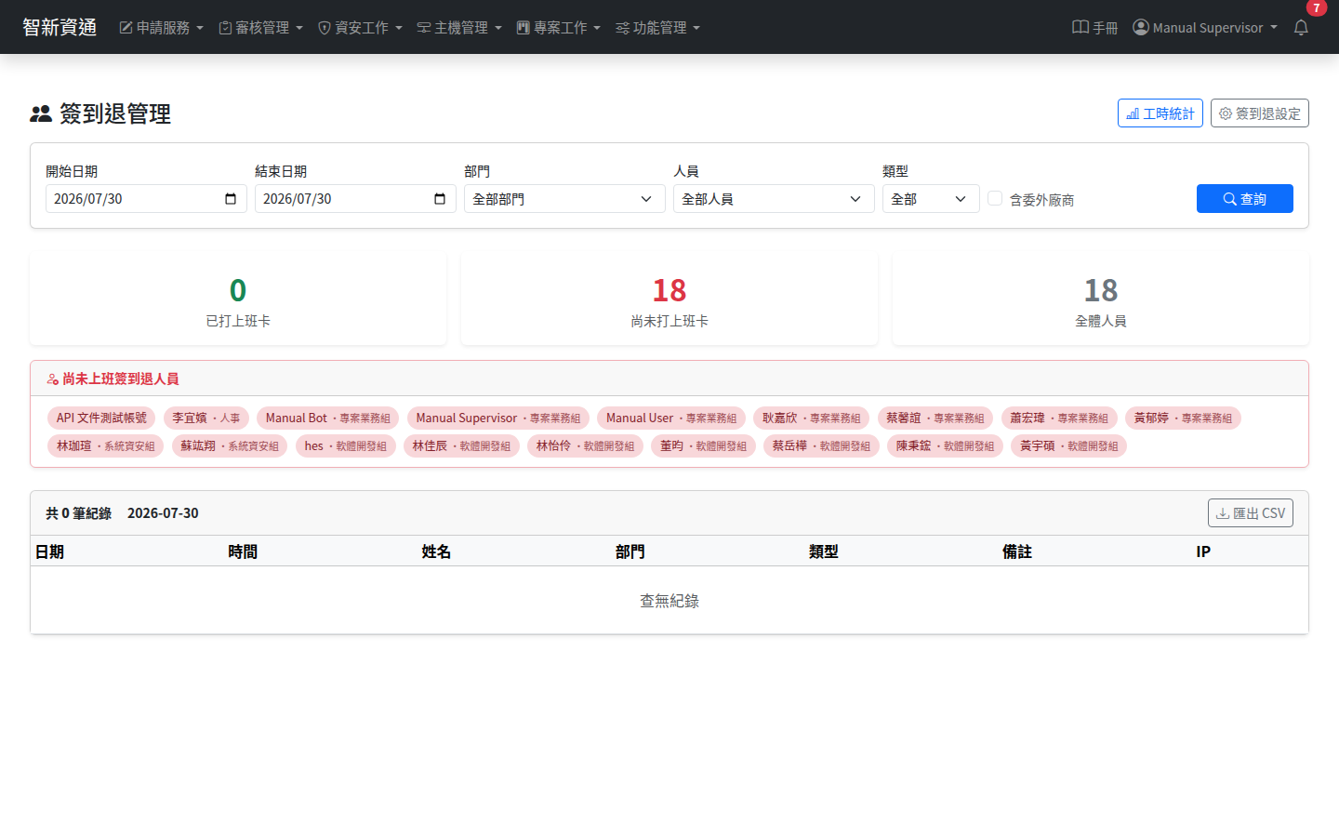The image size is (1339, 837).
Task: Open the end date calendar picker
Action: (440, 199)
